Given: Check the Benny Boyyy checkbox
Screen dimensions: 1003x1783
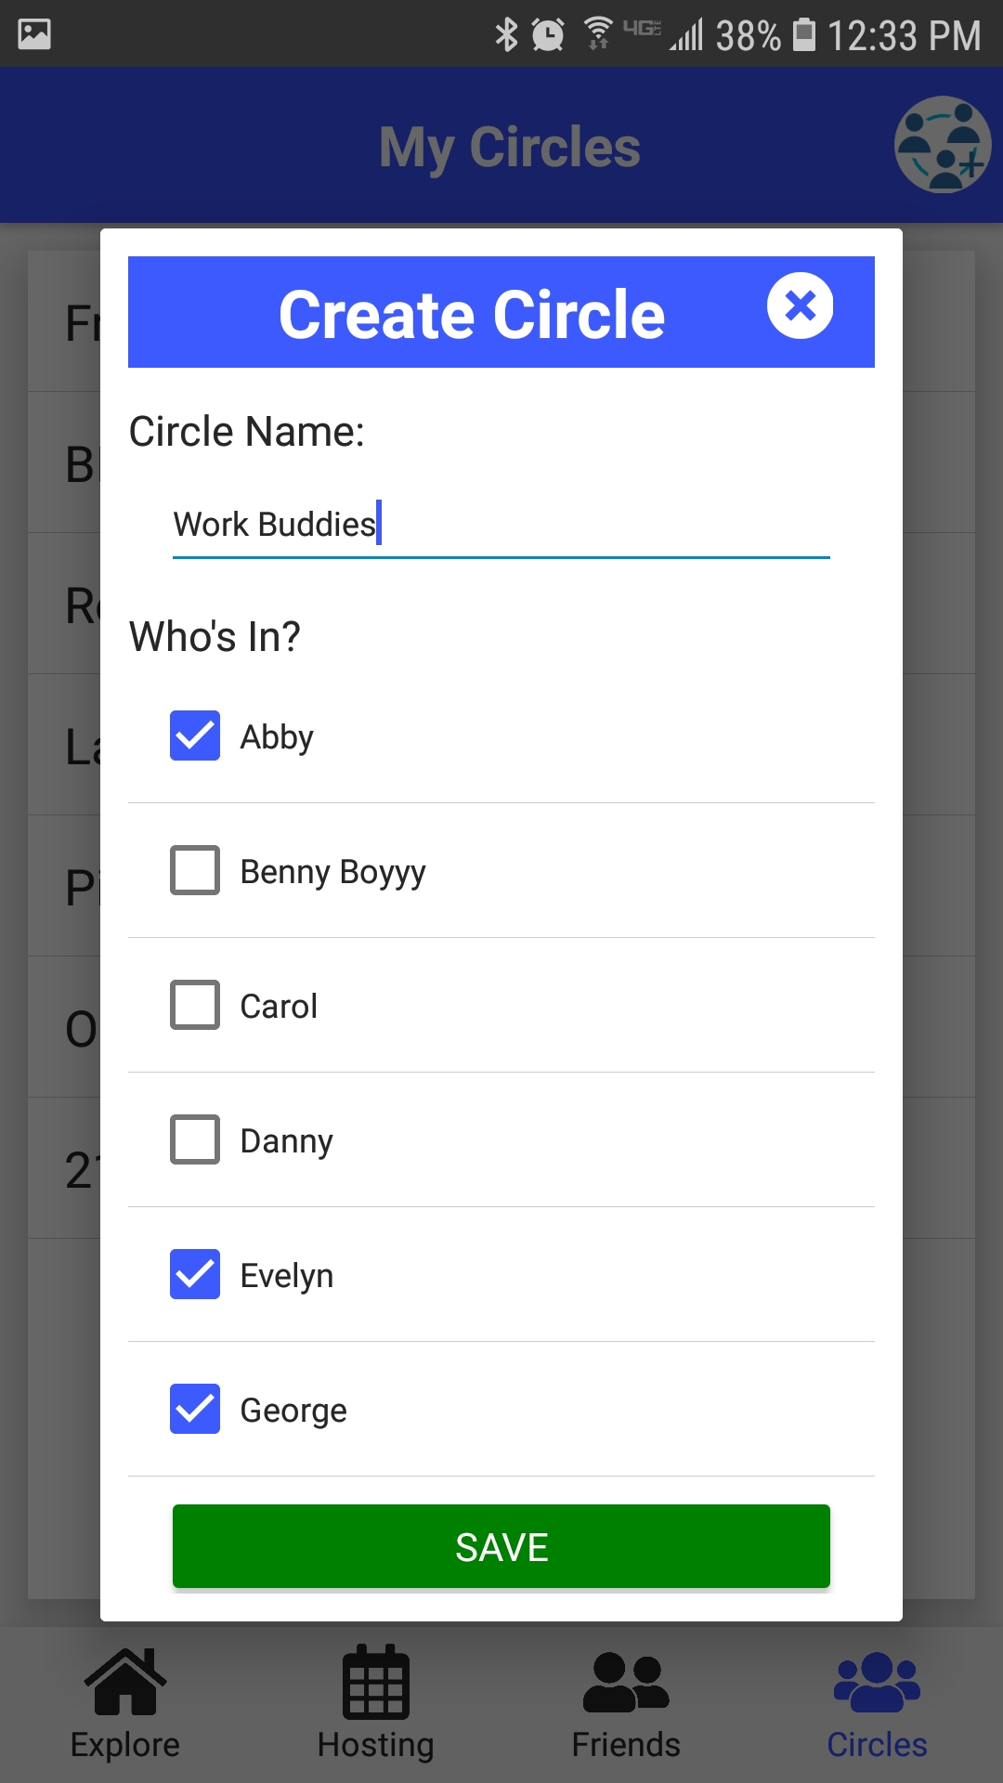Looking at the screenshot, I should [x=195, y=870].
